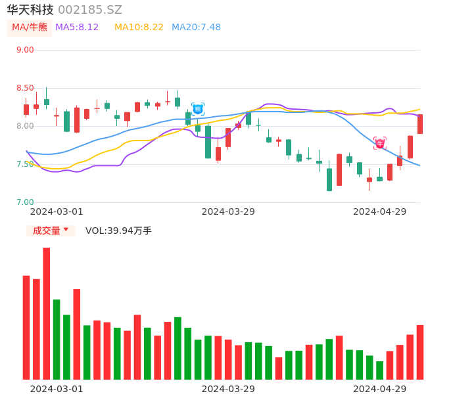Image resolution: width=451 pixels, height=398 pixels.
Task: Click the 8.50 price axis label
Action: coord(25,88)
